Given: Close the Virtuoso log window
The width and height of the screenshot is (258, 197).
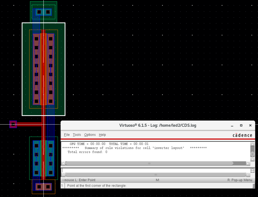Looking at the screenshot, I should (250, 126).
